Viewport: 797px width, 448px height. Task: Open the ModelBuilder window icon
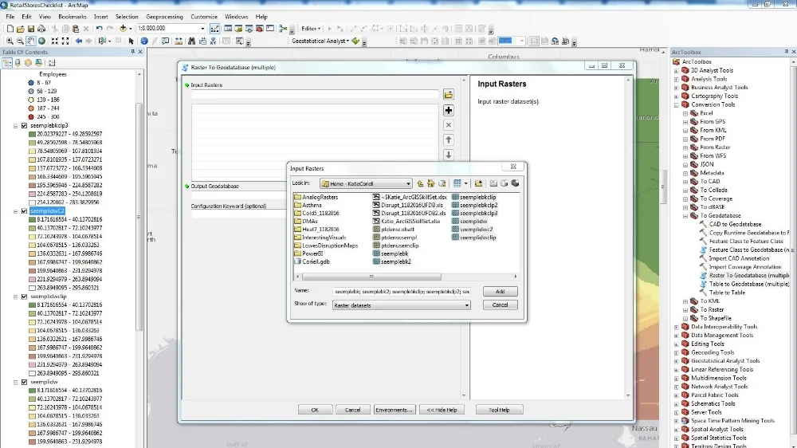(283, 29)
